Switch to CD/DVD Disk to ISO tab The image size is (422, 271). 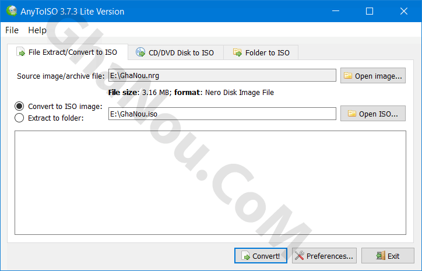pyautogui.click(x=176, y=52)
